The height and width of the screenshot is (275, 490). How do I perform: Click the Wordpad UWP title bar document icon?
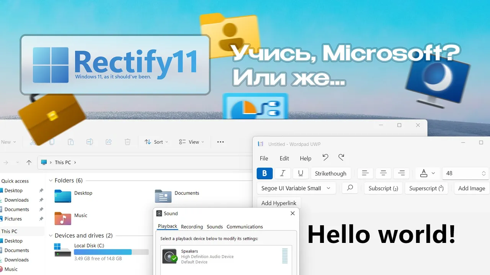tap(261, 144)
